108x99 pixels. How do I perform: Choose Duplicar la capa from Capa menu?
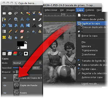click(92, 23)
